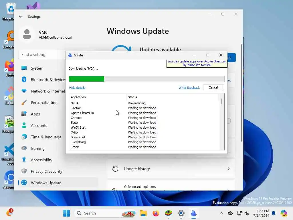This screenshot has height=220, width=293.
Task: Open the clock and date flyout
Action: (x=261, y=213)
